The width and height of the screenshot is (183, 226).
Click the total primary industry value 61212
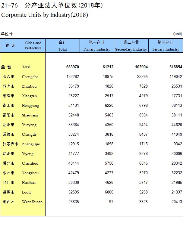click(108, 67)
